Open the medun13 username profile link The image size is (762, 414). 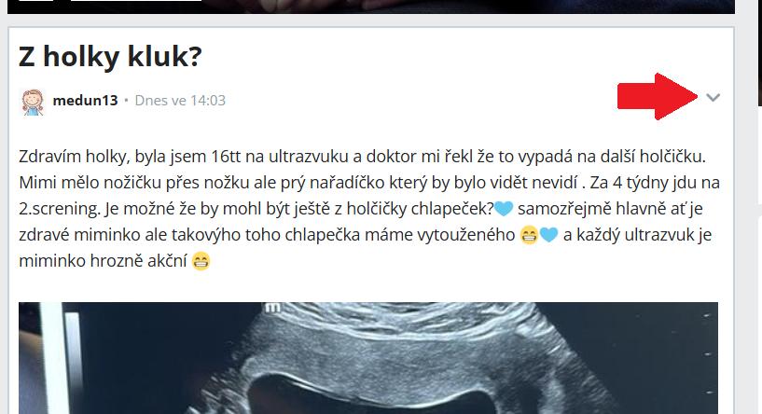(85, 101)
